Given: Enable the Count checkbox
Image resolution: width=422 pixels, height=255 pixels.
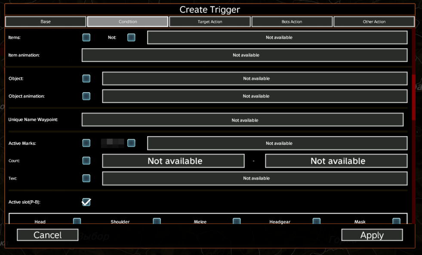Looking at the screenshot, I should (86, 161).
